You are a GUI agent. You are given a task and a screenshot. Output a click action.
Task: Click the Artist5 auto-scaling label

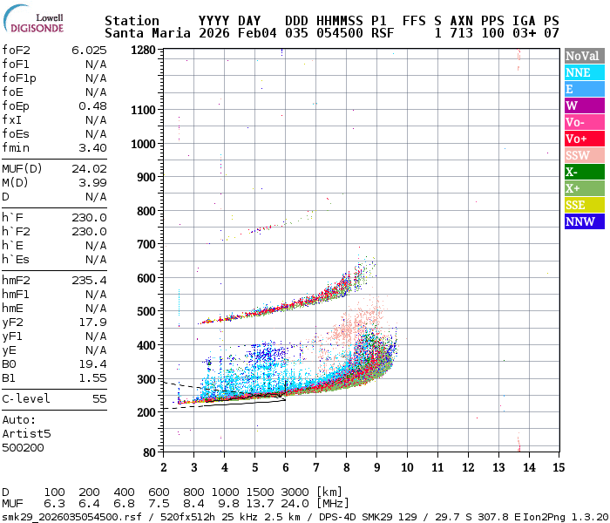[x=26, y=433]
